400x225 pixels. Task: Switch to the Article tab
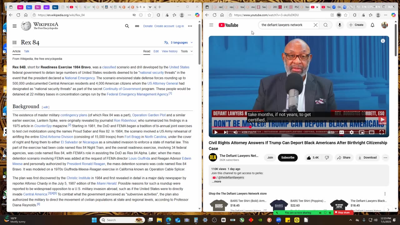click(x=17, y=51)
